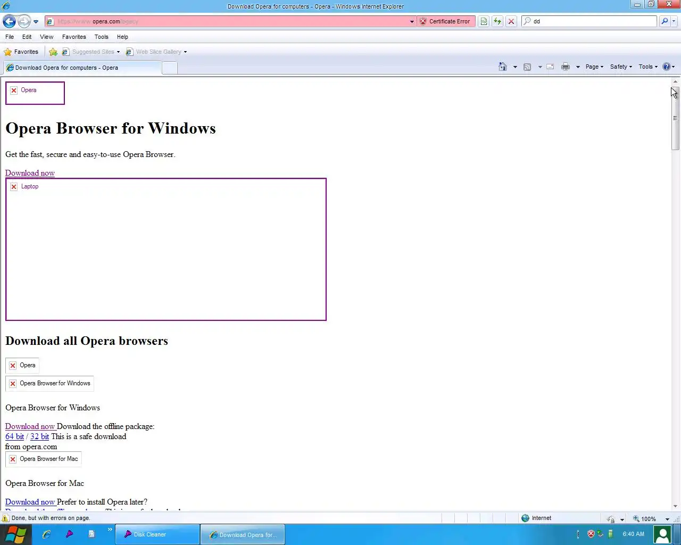Open the Page command bar menu
Image resolution: width=681 pixels, height=545 pixels.
(594, 67)
